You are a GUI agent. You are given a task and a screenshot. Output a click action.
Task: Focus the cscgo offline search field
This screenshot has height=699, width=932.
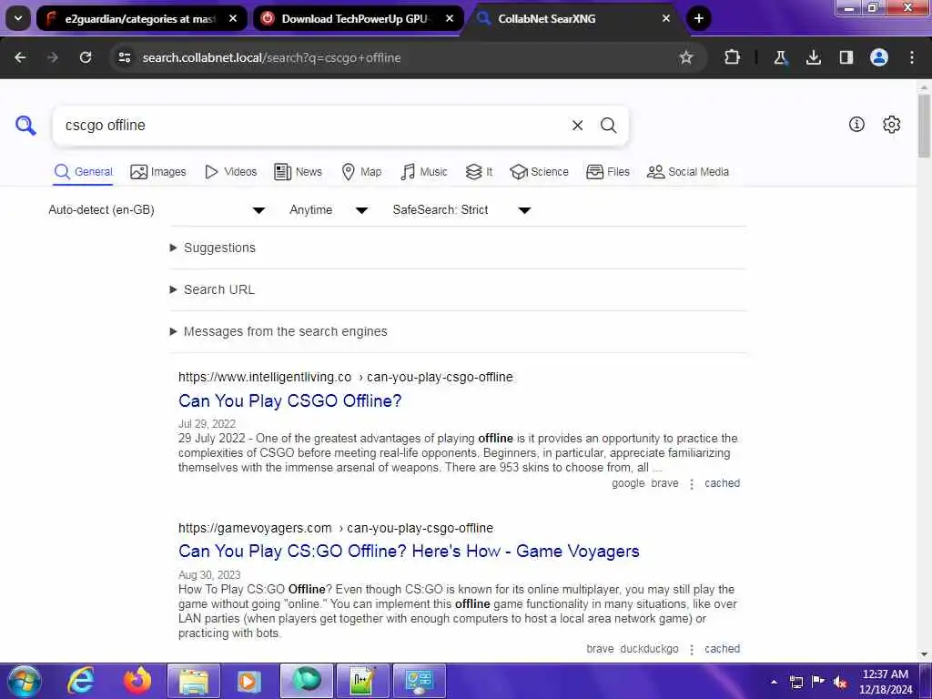[309, 126]
